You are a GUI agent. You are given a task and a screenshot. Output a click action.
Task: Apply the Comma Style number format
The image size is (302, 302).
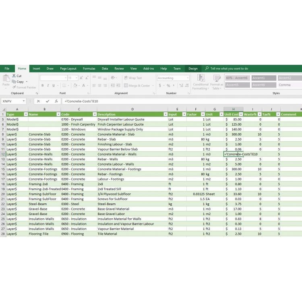[174, 85]
